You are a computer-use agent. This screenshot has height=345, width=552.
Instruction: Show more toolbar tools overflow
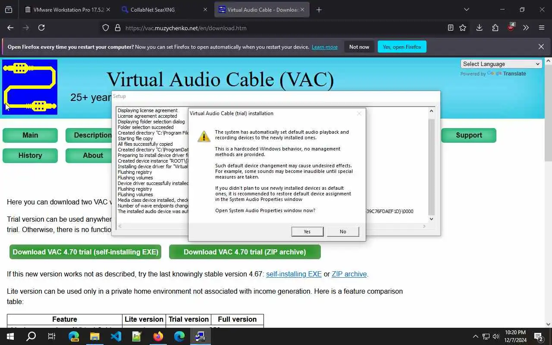click(x=526, y=28)
